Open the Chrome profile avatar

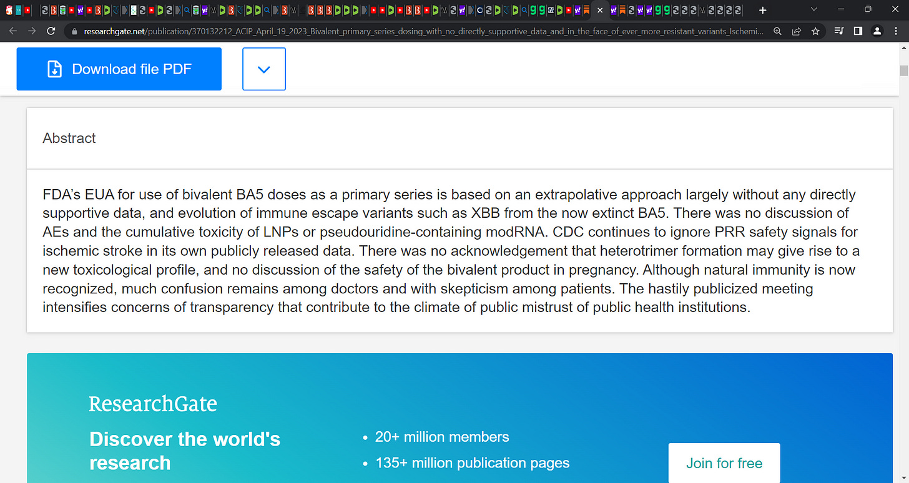coord(877,31)
